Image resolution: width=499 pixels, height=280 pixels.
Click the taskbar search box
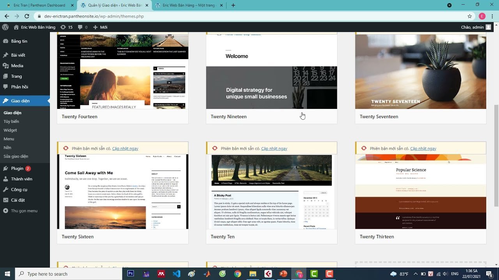coord(68,274)
